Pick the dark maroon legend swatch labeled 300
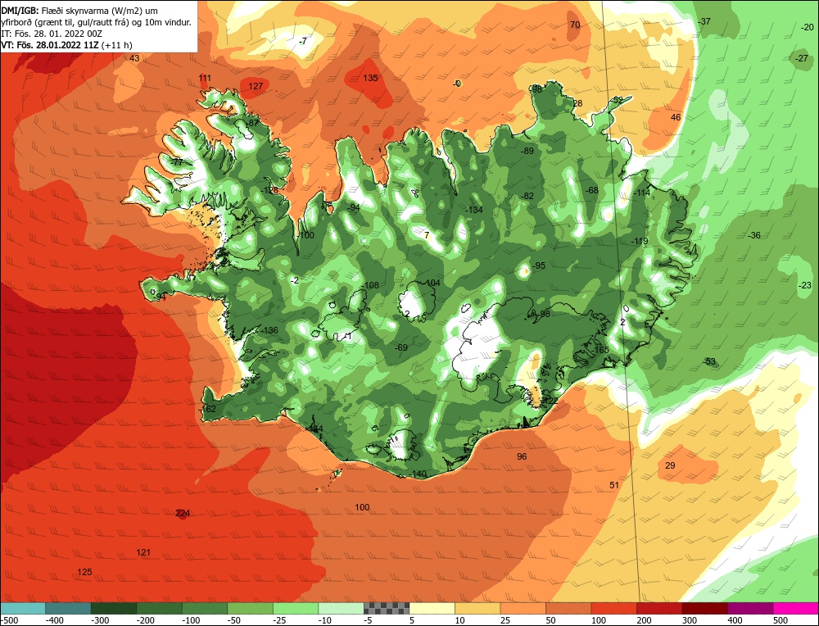 pyautogui.click(x=704, y=608)
